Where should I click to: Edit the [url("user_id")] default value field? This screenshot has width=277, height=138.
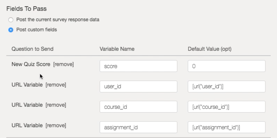click(x=226, y=87)
